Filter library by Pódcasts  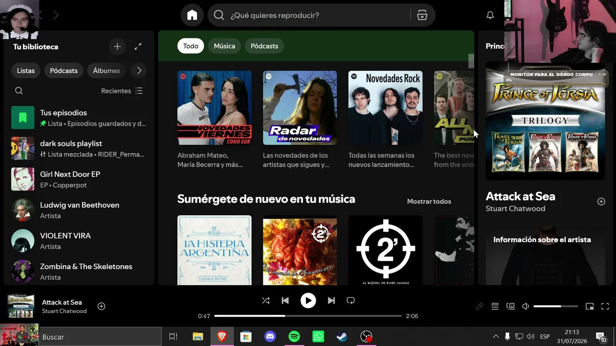[64, 71]
